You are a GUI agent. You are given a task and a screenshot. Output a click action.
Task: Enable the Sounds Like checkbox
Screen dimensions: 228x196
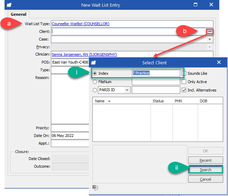click(184, 73)
